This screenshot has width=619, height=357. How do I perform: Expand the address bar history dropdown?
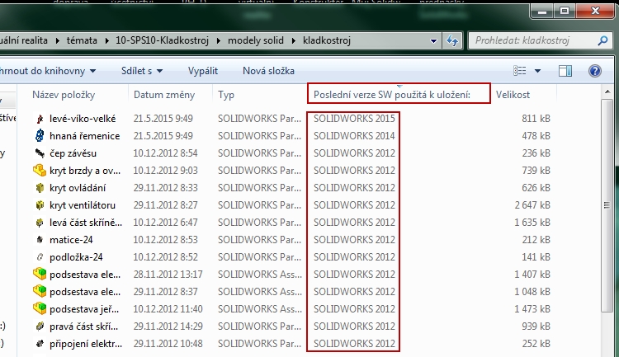click(x=433, y=40)
